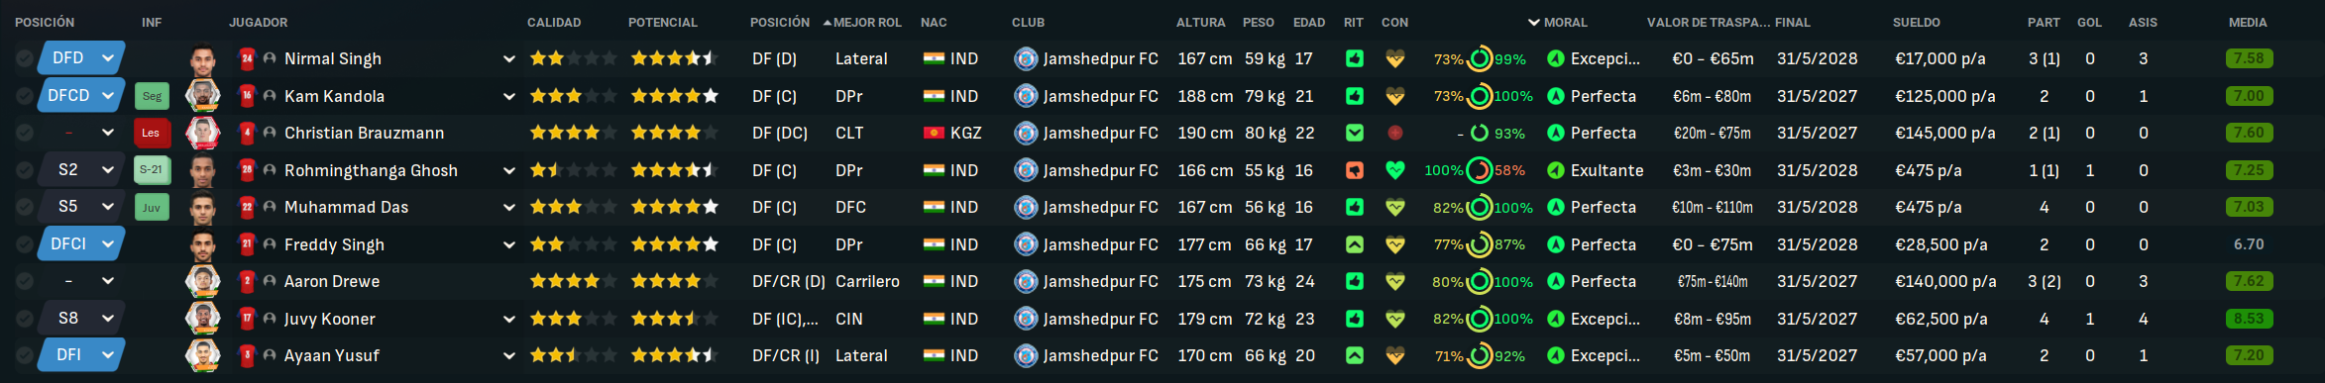The image size is (2325, 383).
Task: Click the Jamshedpur FC club badge for Aaron Drewe
Action: (x=1026, y=281)
